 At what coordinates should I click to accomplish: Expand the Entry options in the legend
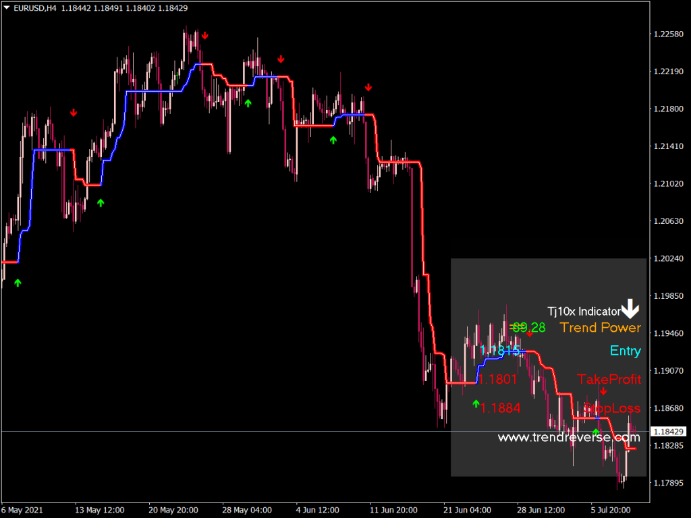pos(625,351)
